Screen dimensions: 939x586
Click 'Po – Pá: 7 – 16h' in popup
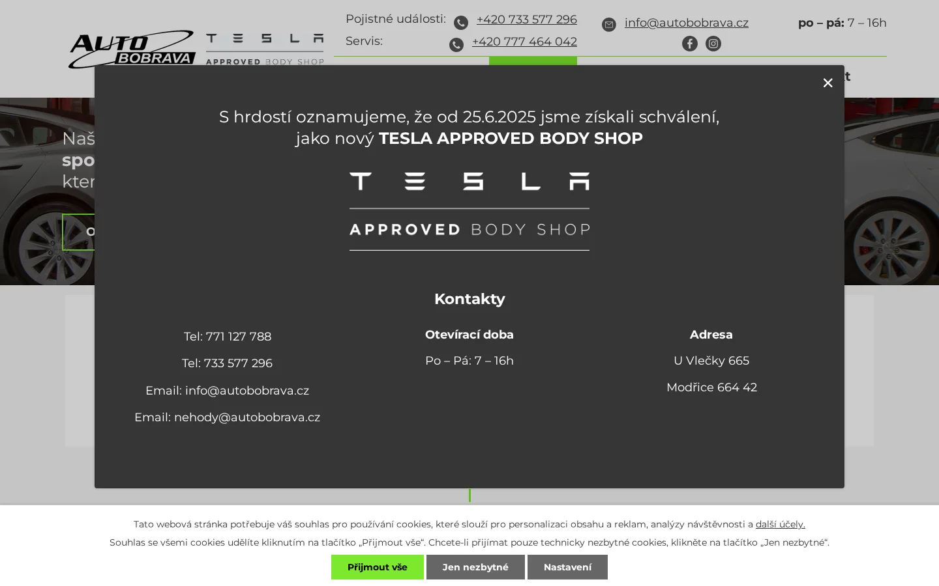[469, 361]
